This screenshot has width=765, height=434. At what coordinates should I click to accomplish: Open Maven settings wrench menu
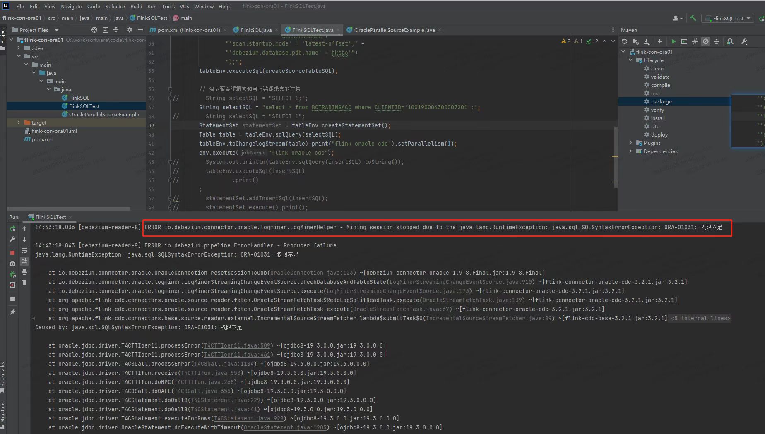pos(744,41)
